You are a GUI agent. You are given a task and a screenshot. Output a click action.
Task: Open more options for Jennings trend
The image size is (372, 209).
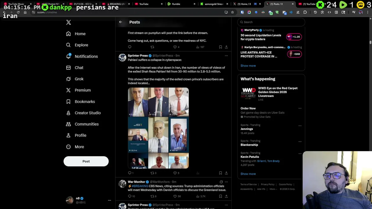[300, 126]
